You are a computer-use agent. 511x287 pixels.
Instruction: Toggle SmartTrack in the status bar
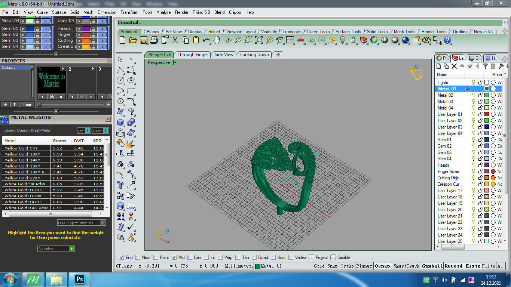pos(406,266)
